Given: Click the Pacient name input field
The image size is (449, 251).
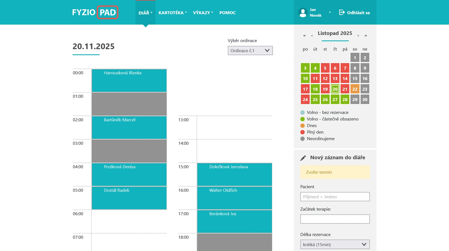Looking at the screenshot, I should pos(335,197).
